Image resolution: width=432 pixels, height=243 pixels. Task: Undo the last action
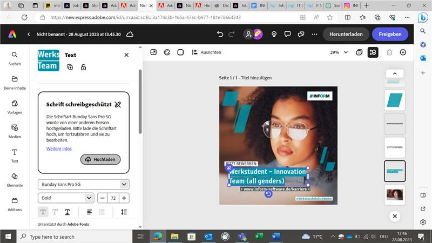click(x=220, y=34)
